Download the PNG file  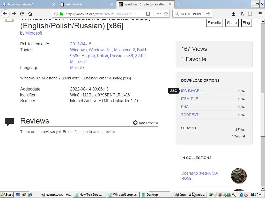click(x=185, y=107)
